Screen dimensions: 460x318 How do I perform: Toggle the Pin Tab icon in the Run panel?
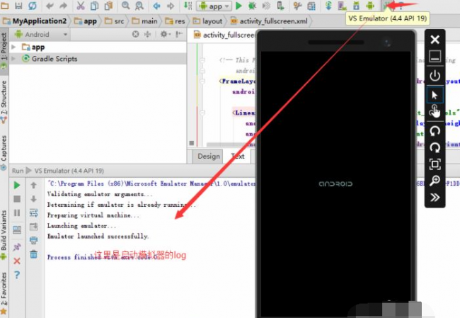17,247
